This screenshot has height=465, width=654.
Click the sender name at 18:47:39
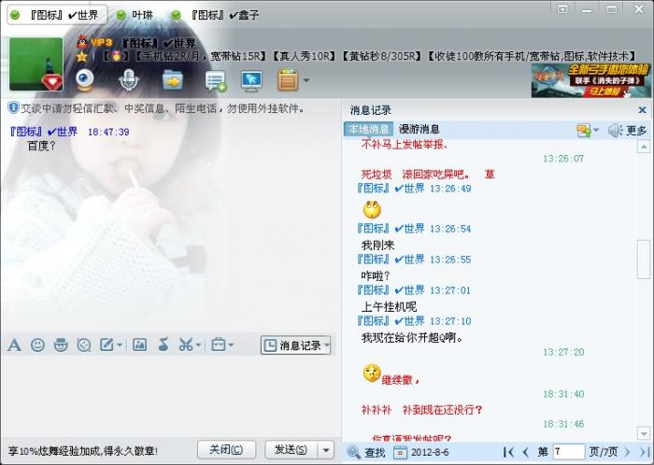click(43, 132)
